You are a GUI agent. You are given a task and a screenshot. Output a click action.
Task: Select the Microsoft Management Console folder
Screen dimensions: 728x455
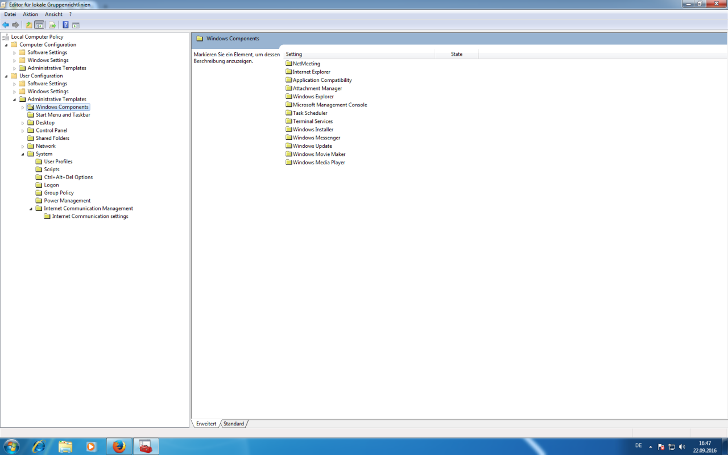click(326, 105)
